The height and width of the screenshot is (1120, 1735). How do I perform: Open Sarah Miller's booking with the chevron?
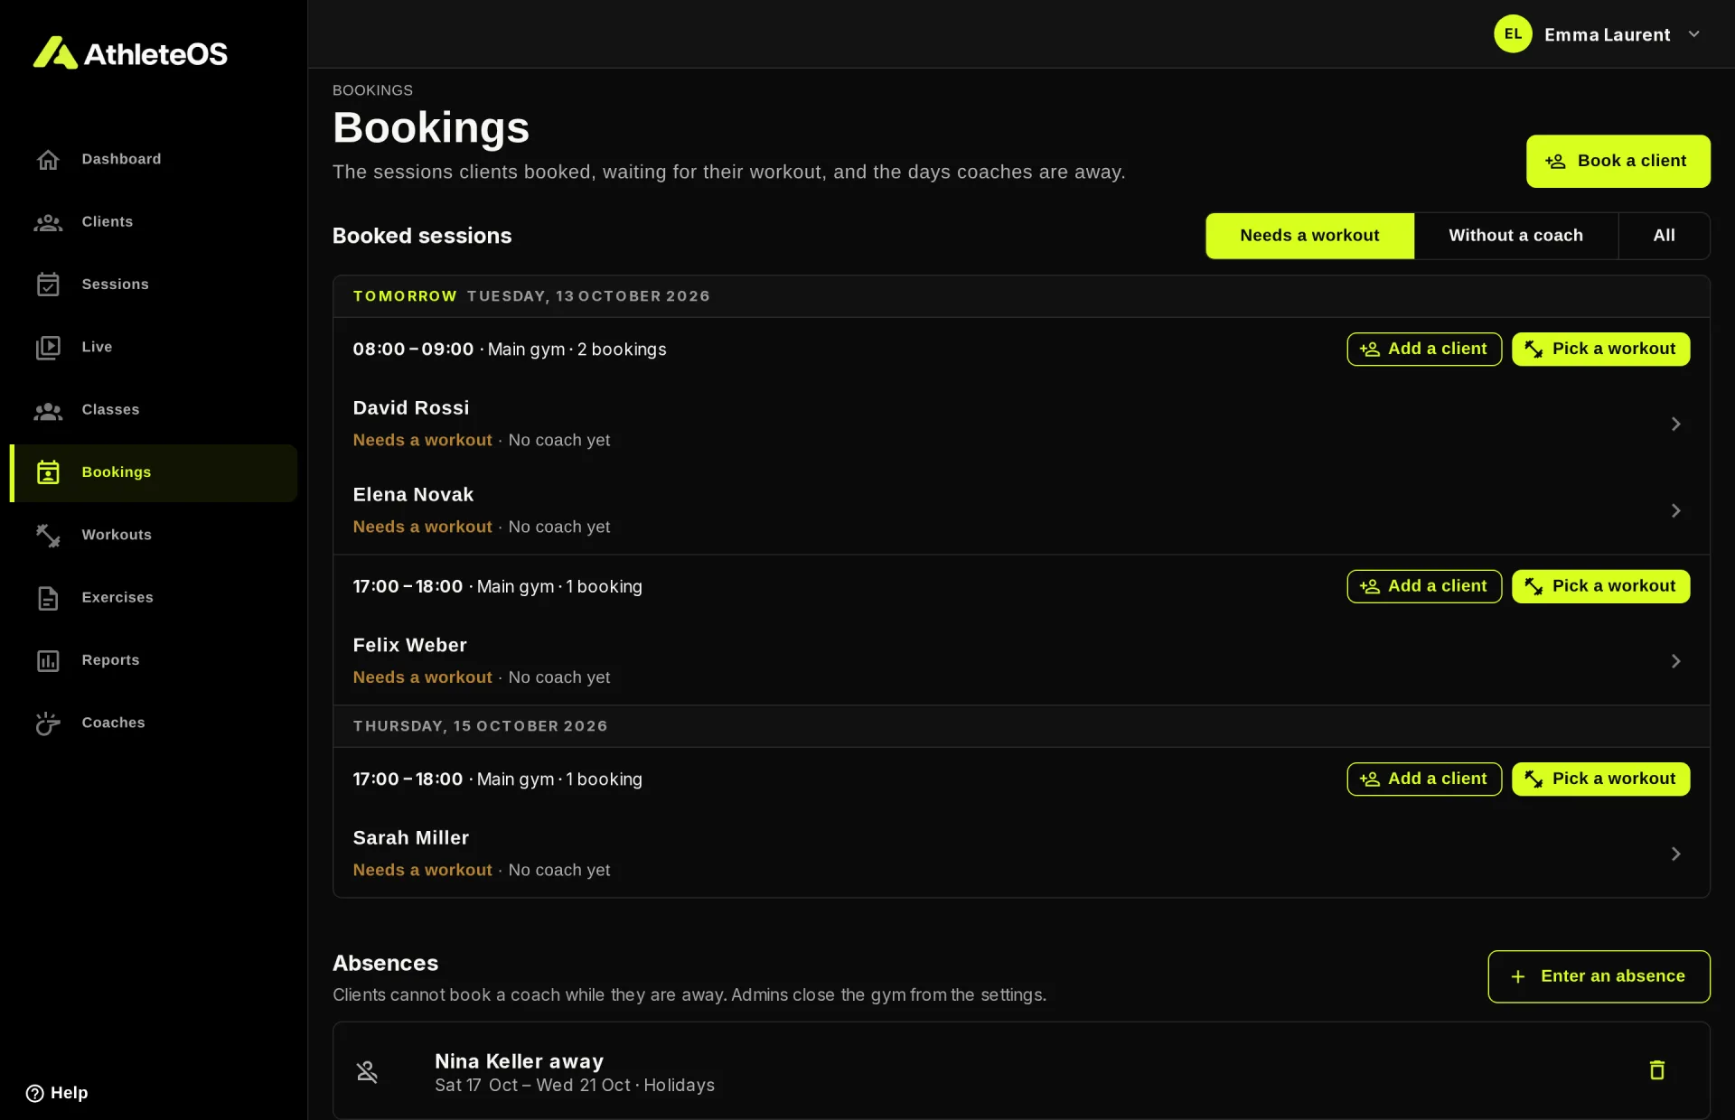click(1675, 854)
